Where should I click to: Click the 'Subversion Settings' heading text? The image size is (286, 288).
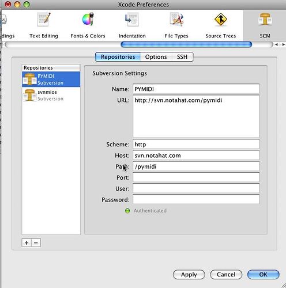[x=119, y=73]
